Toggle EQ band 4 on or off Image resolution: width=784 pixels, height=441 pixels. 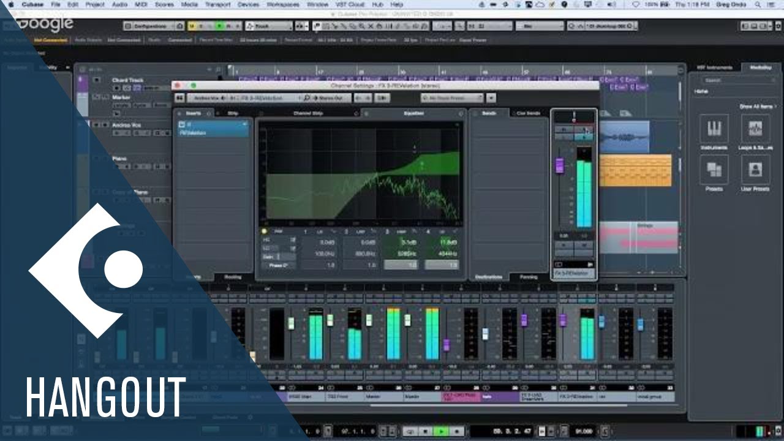(x=428, y=232)
